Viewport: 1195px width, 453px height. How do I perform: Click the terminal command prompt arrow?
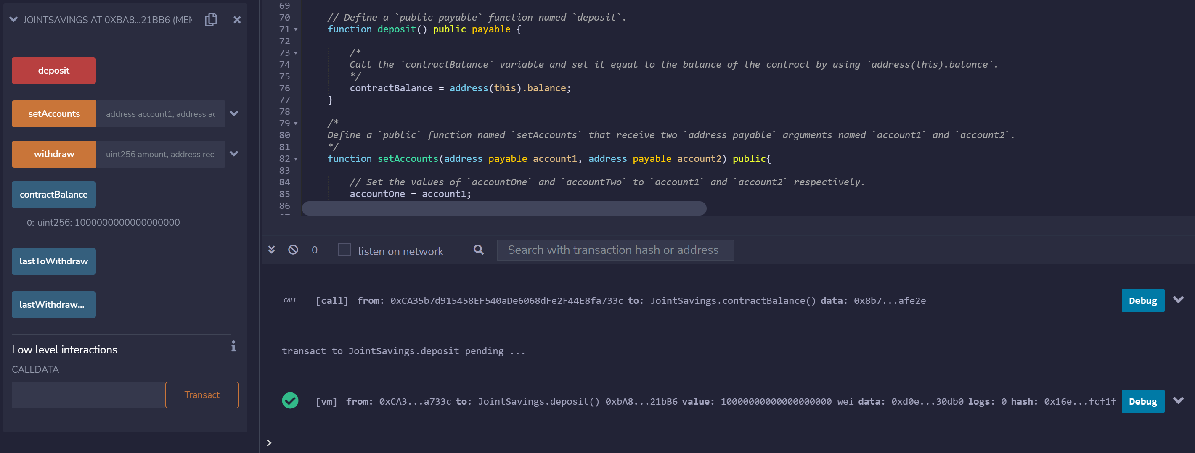[x=269, y=443]
